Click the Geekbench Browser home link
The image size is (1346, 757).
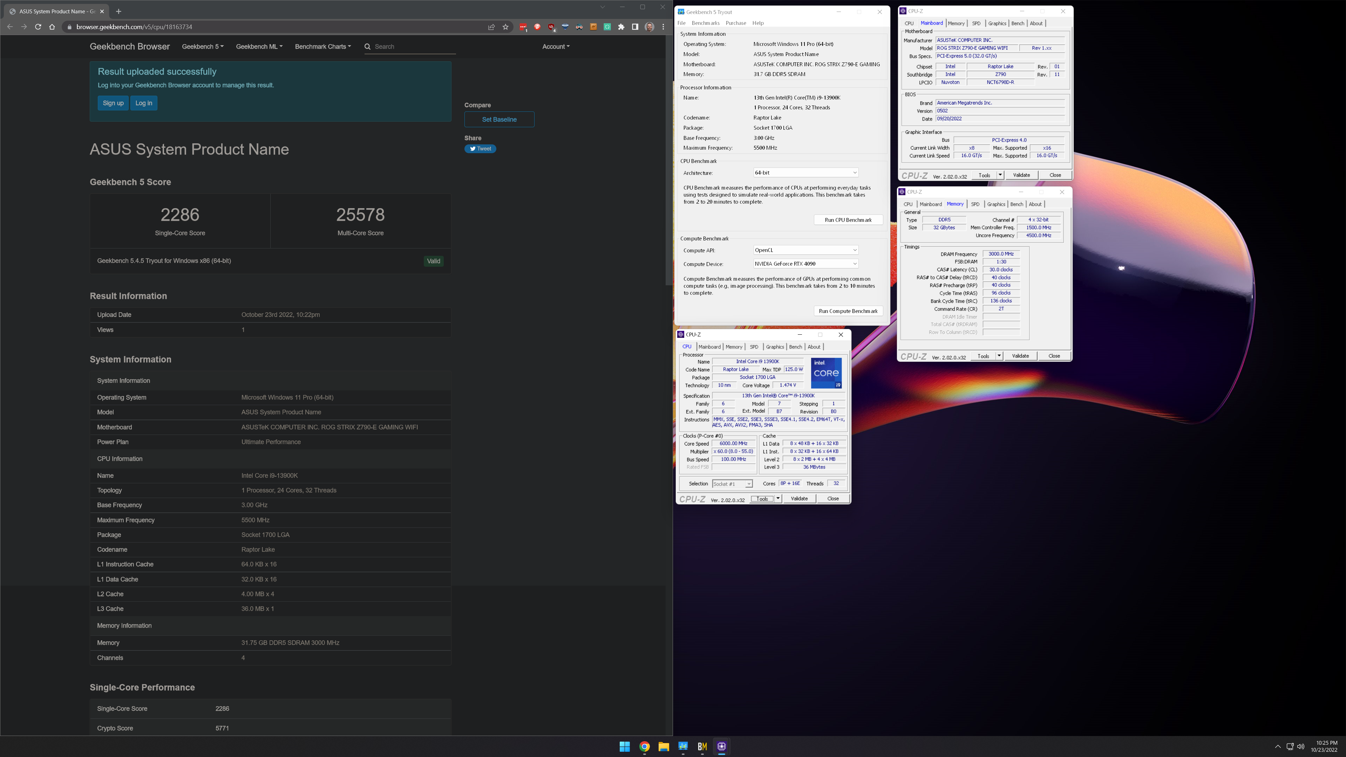[130, 47]
